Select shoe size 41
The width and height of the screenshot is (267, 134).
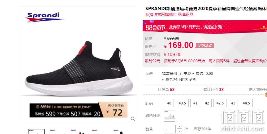pyautogui.click(x=195, y=103)
